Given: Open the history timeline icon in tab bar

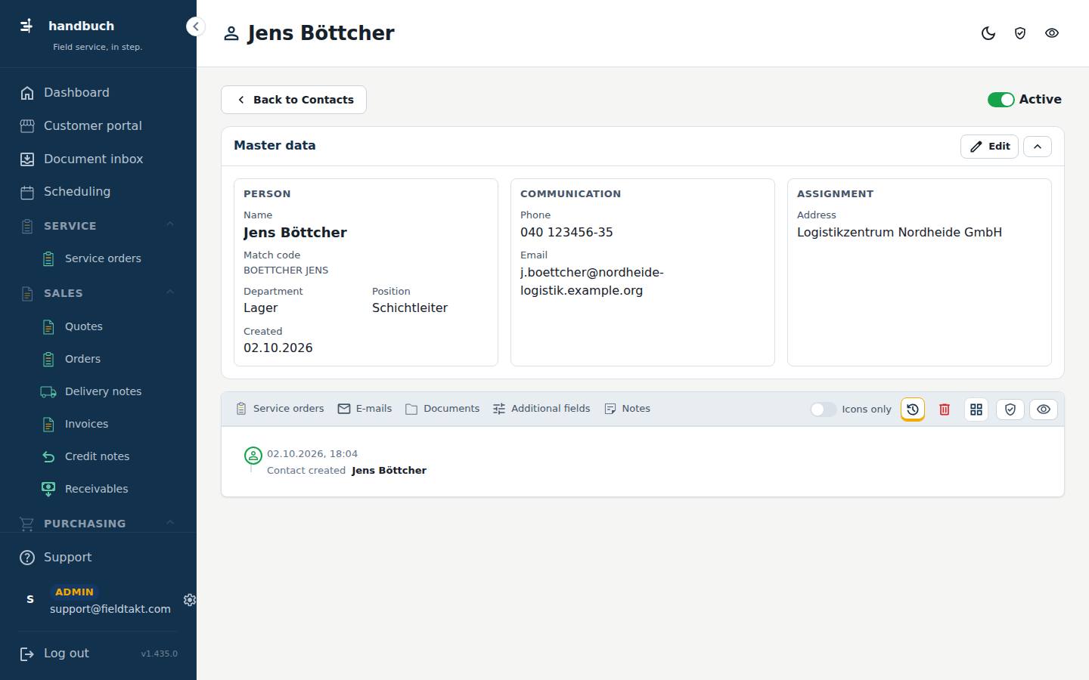Looking at the screenshot, I should (913, 409).
